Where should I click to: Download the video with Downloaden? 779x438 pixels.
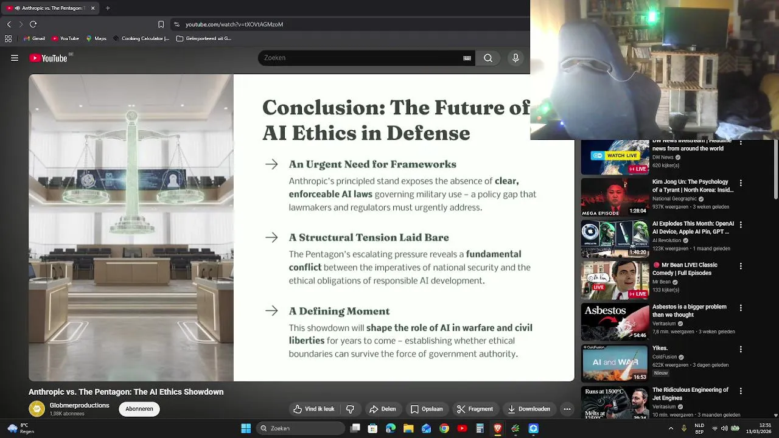pyautogui.click(x=529, y=409)
